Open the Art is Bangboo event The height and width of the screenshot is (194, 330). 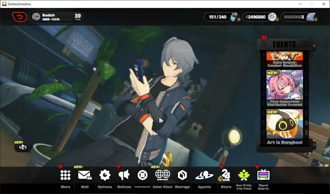pyautogui.click(x=284, y=127)
